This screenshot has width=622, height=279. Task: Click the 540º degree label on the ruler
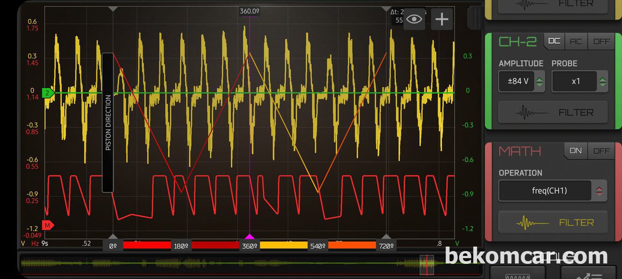tap(318, 246)
